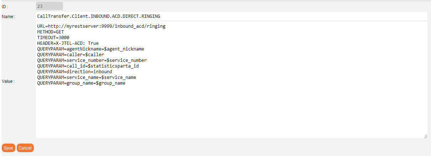Viewport: 431px width, 156px height.
Task: Place cursor in the URL line
Action: point(101,26)
